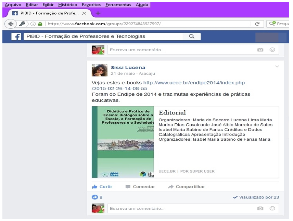Click the search magnifier icon in Facebook bar
The width and height of the screenshot is (293, 221).
[x=192, y=37]
